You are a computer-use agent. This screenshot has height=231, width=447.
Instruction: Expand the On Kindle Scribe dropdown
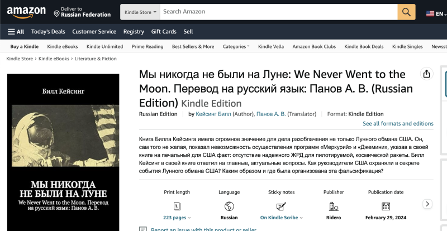[281, 218]
